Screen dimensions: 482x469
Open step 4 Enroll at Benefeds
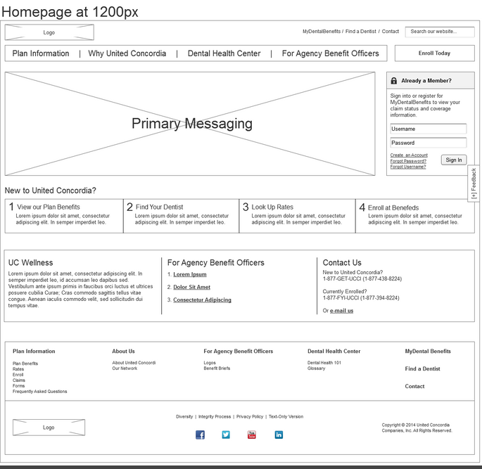tap(415, 216)
